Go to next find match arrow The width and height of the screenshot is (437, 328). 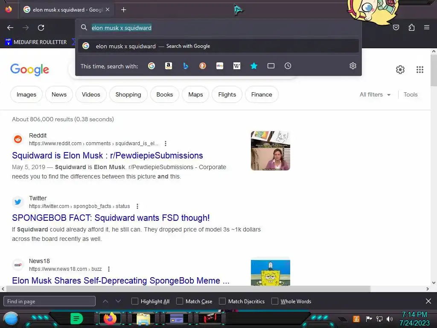click(x=118, y=301)
